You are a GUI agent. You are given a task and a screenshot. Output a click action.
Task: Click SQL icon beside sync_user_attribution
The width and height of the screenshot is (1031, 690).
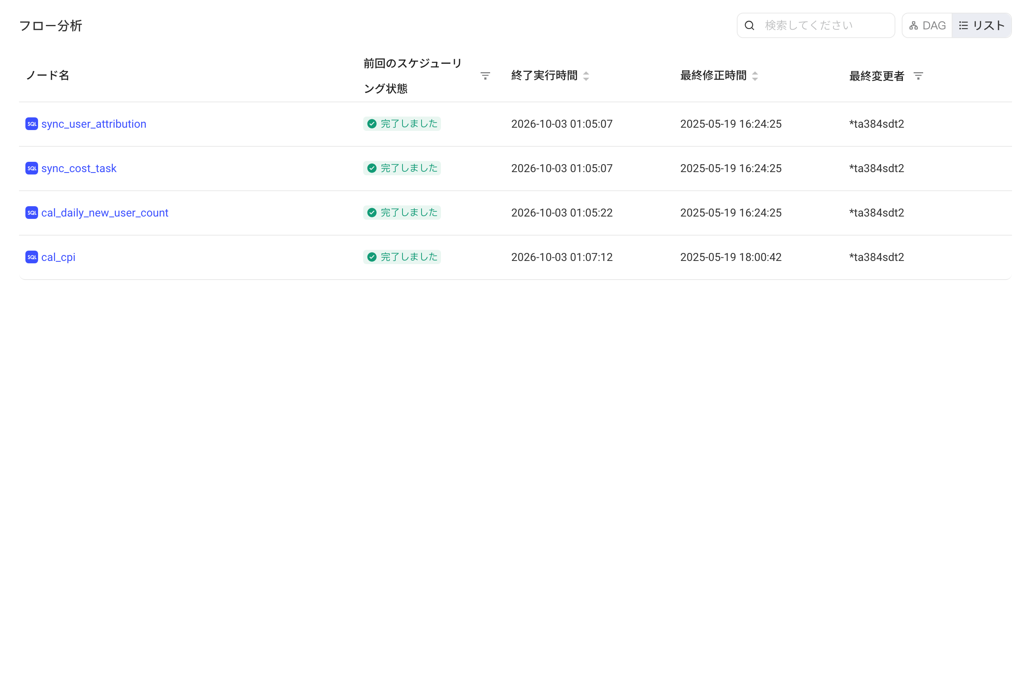click(x=32, y=124)
